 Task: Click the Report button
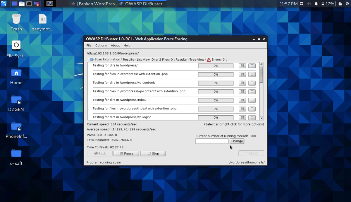(x=251, y=153)
